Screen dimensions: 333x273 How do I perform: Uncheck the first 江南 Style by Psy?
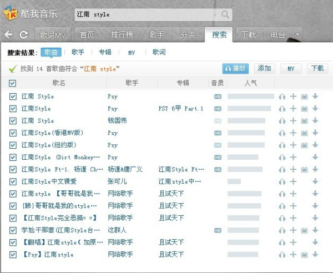[x=13, y=97]
